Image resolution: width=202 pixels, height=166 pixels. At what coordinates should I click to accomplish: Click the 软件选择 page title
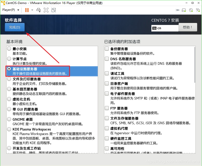pos(13,20)
